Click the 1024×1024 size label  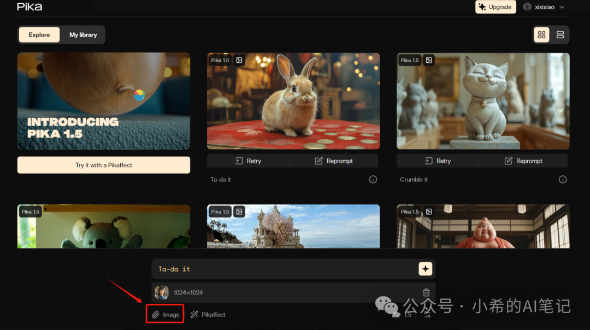pos(188,292)
